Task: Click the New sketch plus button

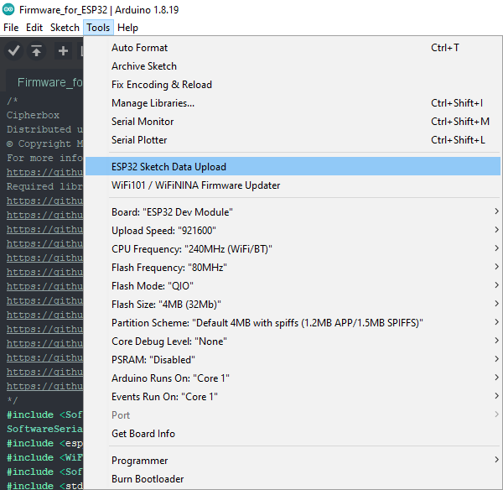Action: 63,50
